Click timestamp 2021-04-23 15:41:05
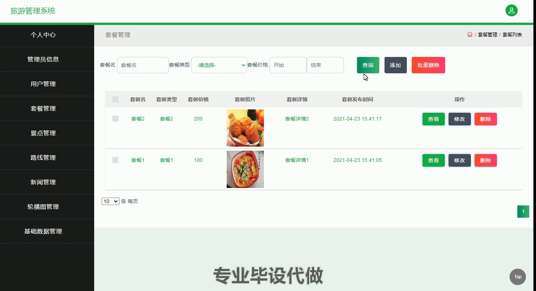This screenshot has width=536, height=291. 357,160
